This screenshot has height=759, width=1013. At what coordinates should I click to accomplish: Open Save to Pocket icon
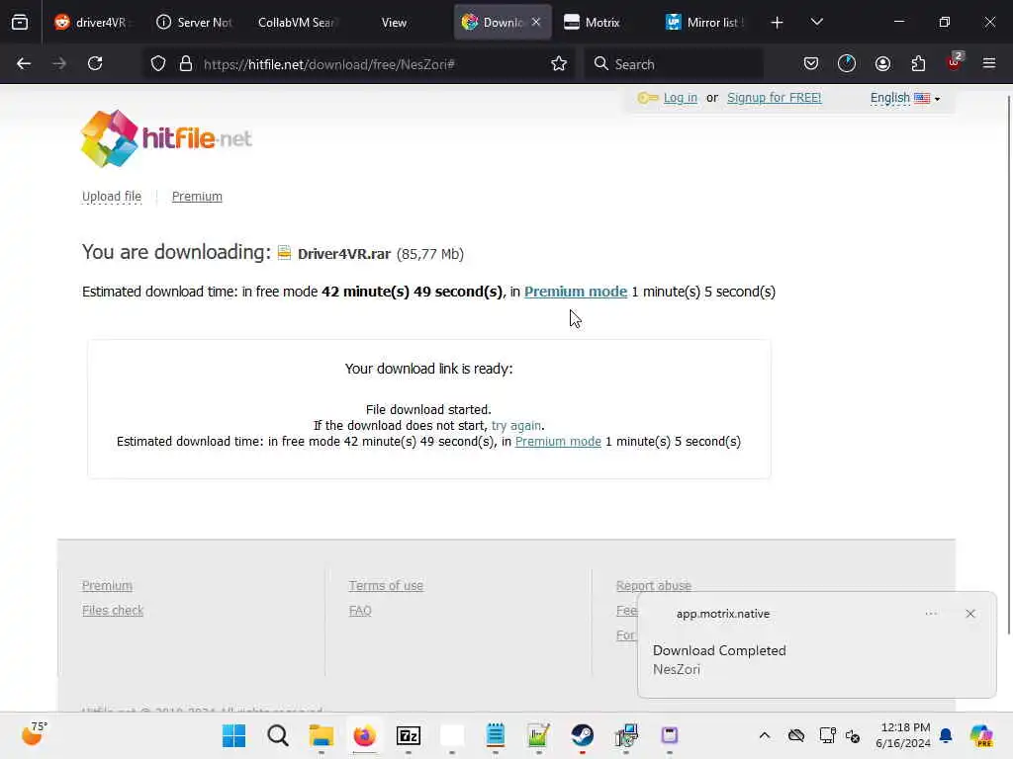(x=811, y=64)
